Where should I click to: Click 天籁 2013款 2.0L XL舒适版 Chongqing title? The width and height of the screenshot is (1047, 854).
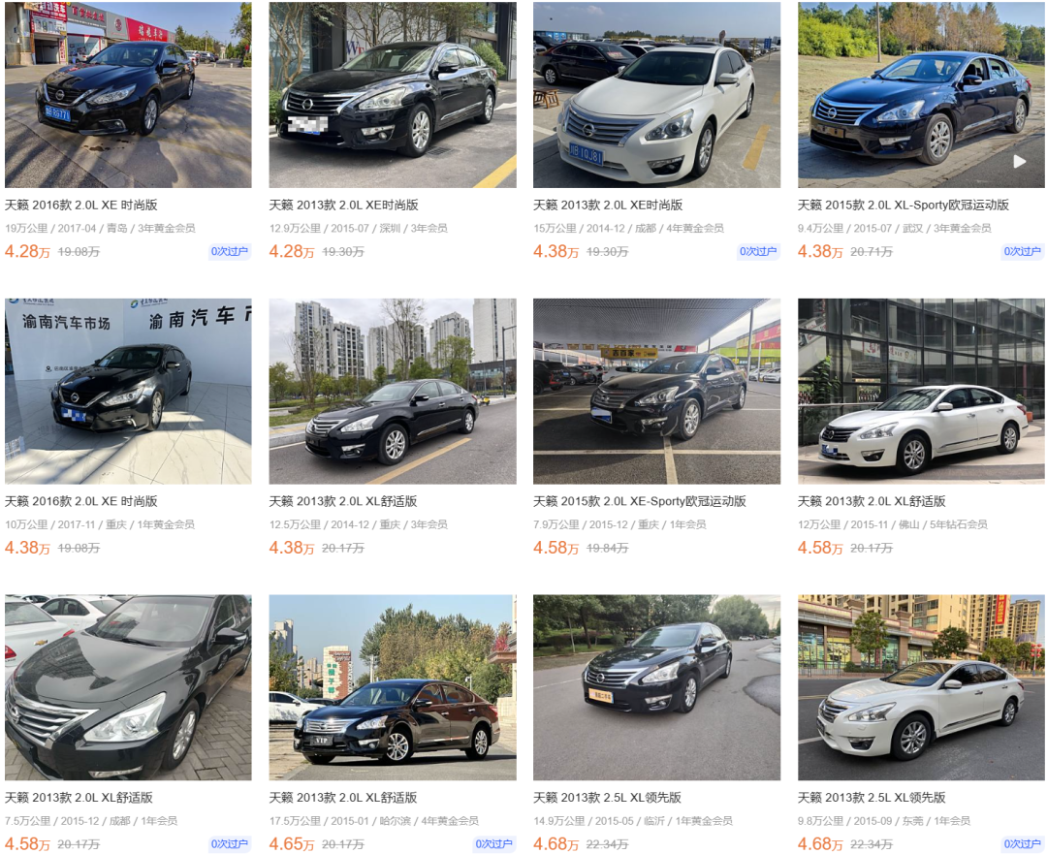coord(342,501)
